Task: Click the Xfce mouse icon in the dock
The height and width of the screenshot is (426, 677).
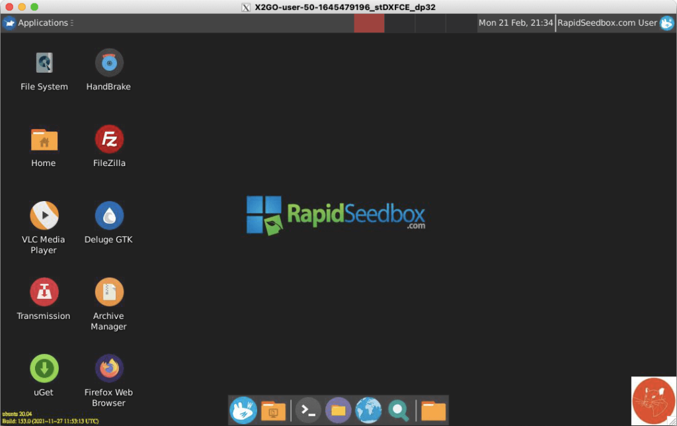Action: (x=243, y=410)
